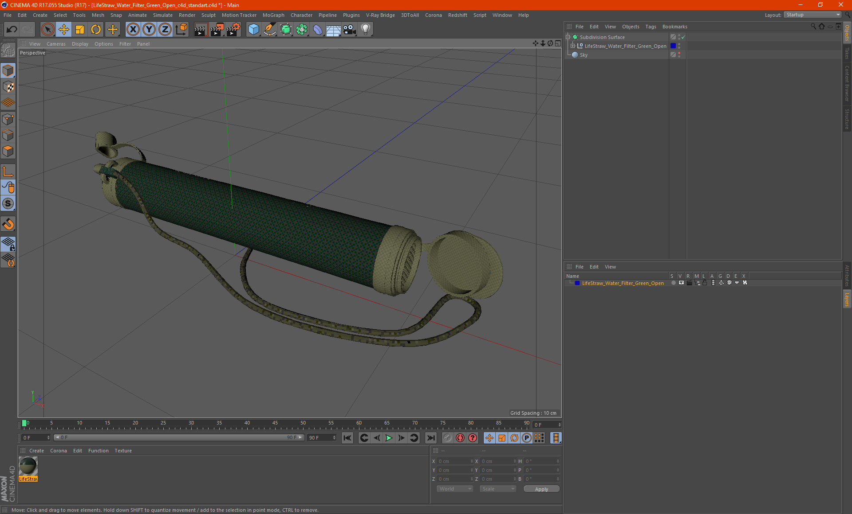852x514 pixels.
Task: Go to start of animation
Action: point(347,438)
